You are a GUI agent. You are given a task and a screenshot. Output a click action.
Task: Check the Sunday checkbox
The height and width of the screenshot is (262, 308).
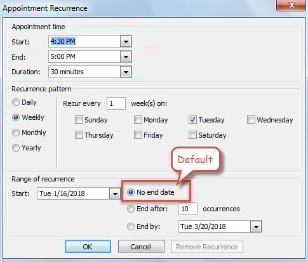tap(79, 120)
